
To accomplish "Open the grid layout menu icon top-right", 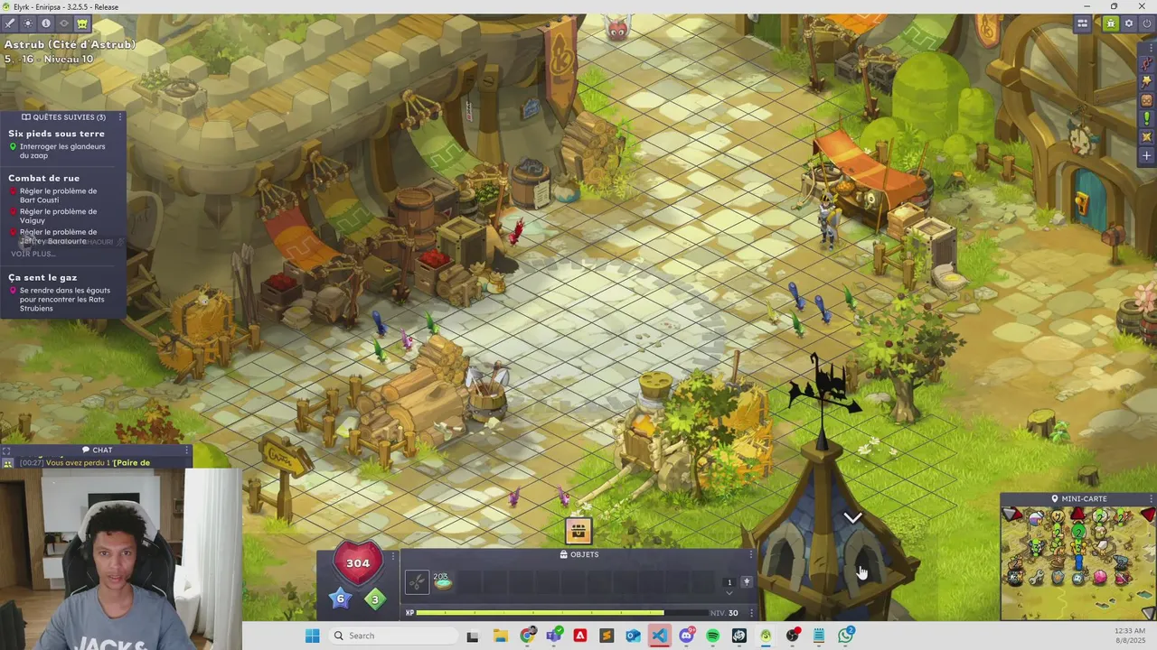I will (1082, 23).
